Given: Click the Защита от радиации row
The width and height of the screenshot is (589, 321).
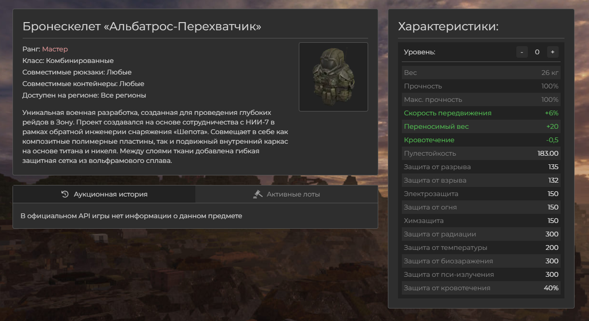Looking at the screenshot, I should (x=481, y=234).
